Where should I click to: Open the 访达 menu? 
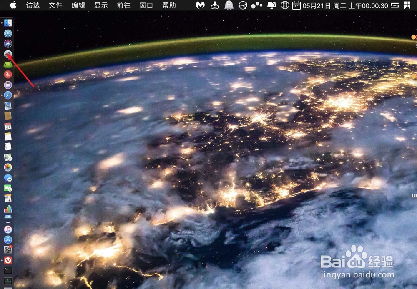coord(33,5)
